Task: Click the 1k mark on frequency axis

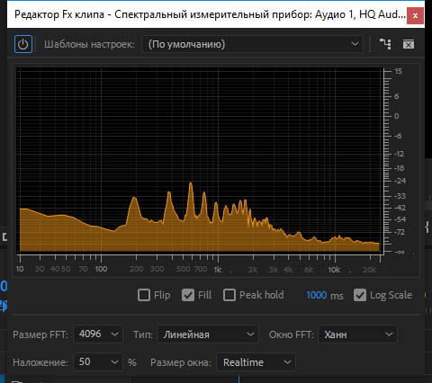Action: 218,270
